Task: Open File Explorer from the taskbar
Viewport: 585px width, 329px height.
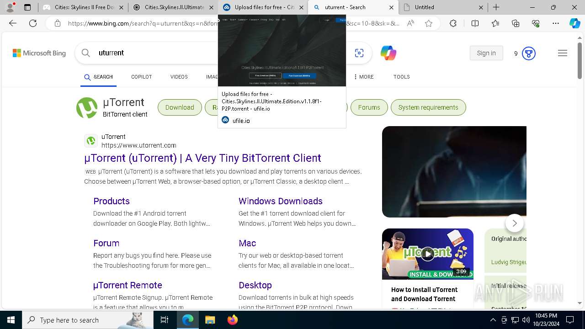Action: click(x=210, y=320)
